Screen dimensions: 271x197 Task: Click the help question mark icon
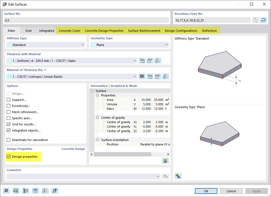pyautogui.click(x=6, y=191)
